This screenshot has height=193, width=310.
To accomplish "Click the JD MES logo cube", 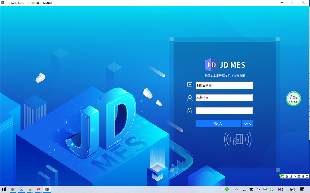I will tap(211, 65).
